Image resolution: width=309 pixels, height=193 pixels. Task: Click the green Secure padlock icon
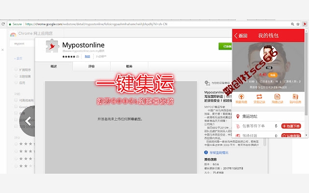[10, 24]
